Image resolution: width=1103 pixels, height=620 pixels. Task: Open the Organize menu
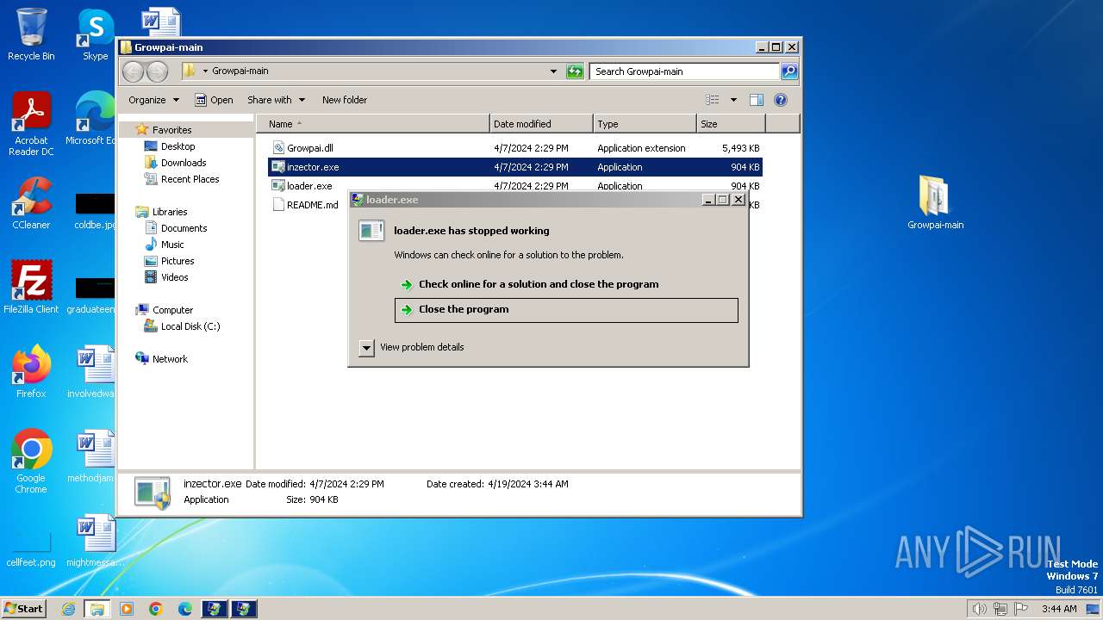tap(154, 100)
